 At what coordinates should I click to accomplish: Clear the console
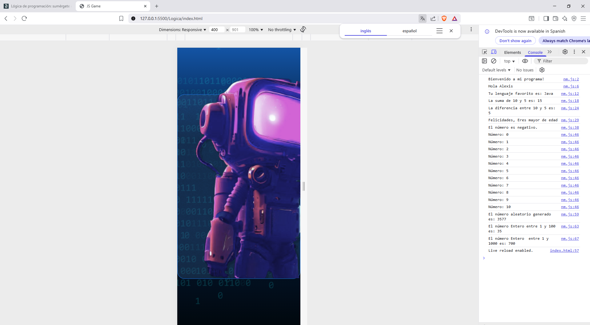pos(494,61)
